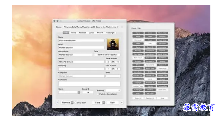Viewport: 217px width, 116px height.
Task: Click Deselect All in Fields Filter
Action: 150,98
